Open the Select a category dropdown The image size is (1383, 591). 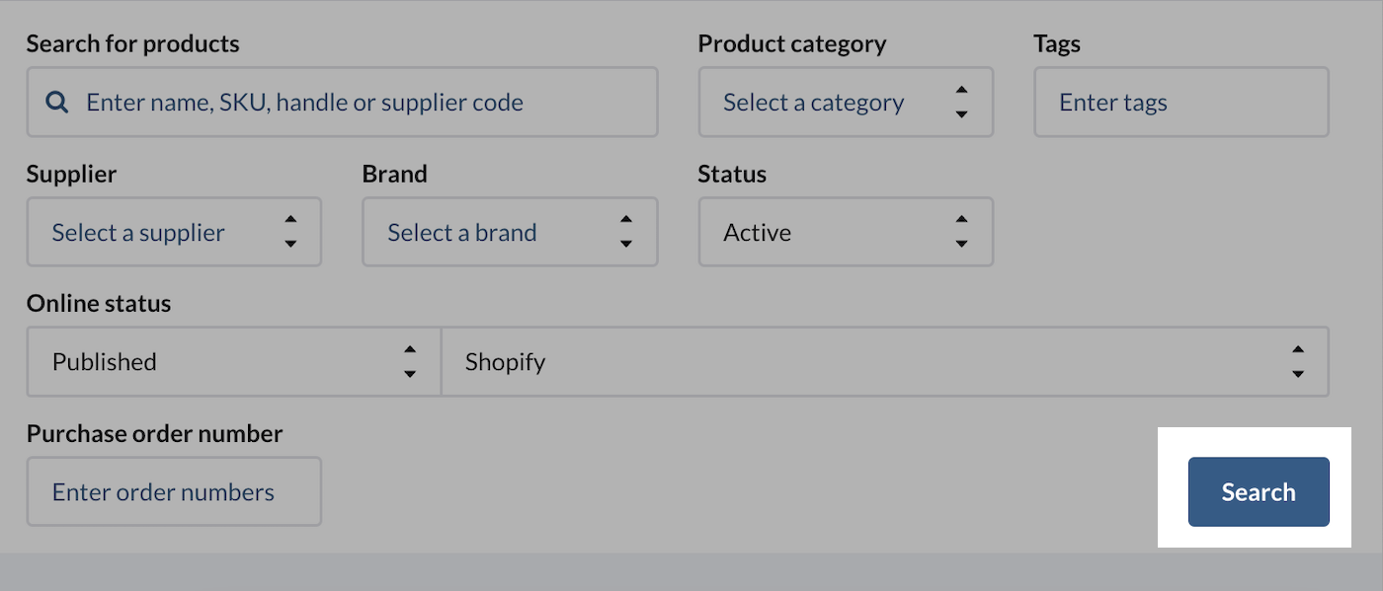click(820, 103)
